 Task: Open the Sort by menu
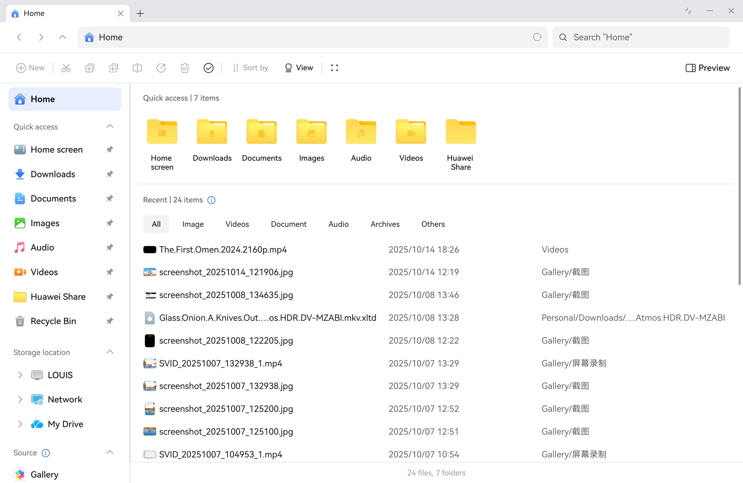tap(250, 68)
